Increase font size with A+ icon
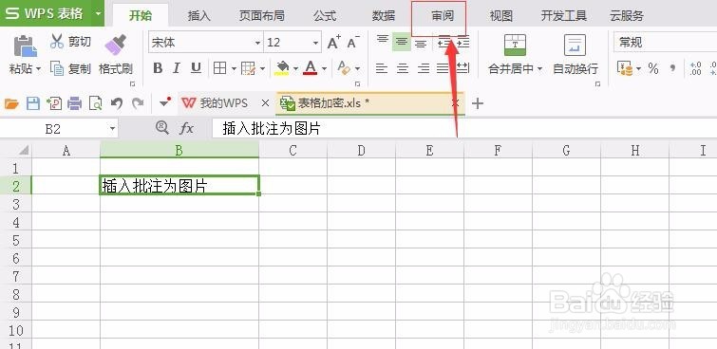Screen dimensions: 717x349 pos(334,42)
